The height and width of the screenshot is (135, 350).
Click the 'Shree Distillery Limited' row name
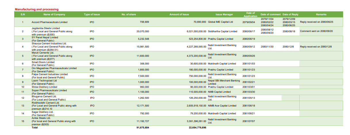point(45,87)
